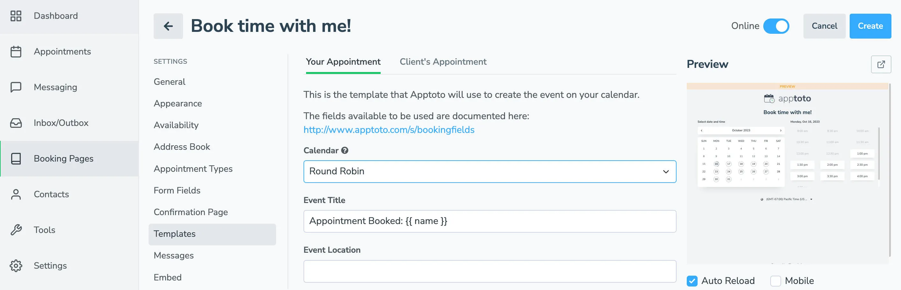Screen dimensions: 901x290
Task: Open the Contacts section
Action: pyautogui.click(x=51, y=194)
